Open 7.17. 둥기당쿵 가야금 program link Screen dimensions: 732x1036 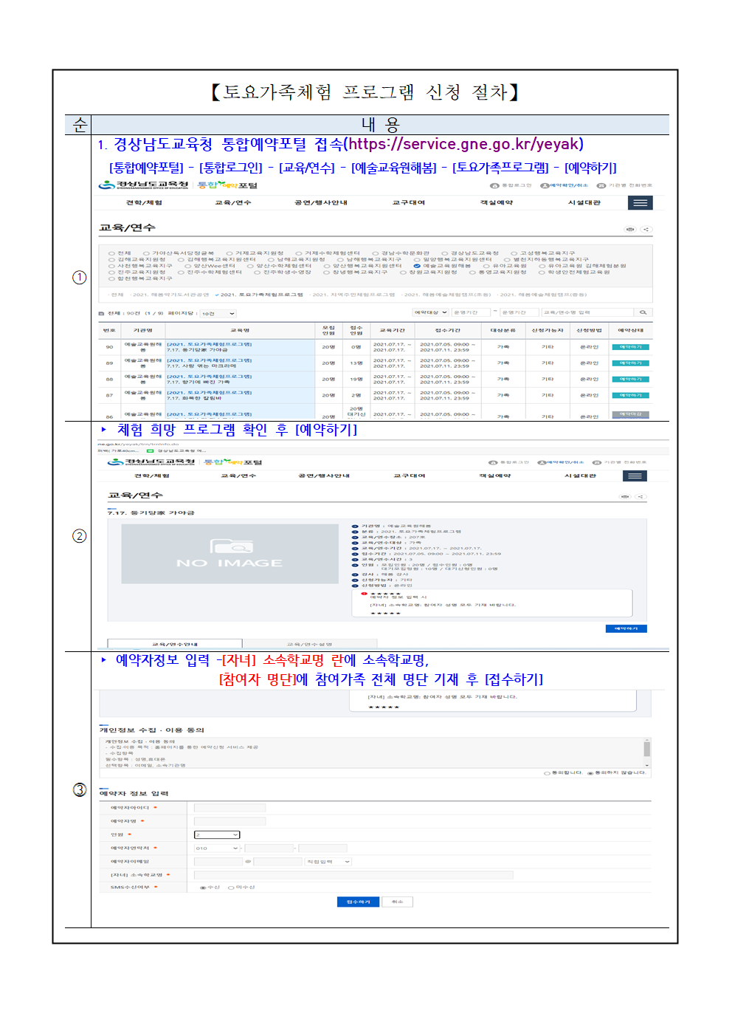198,350
